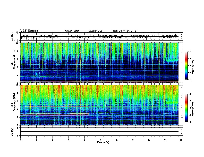
Task: Click time axis tick label '3'
Action: (69, 140)
